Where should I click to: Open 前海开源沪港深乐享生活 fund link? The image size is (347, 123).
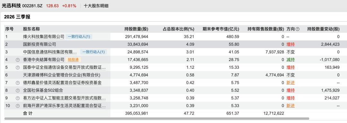coord(64,106)
